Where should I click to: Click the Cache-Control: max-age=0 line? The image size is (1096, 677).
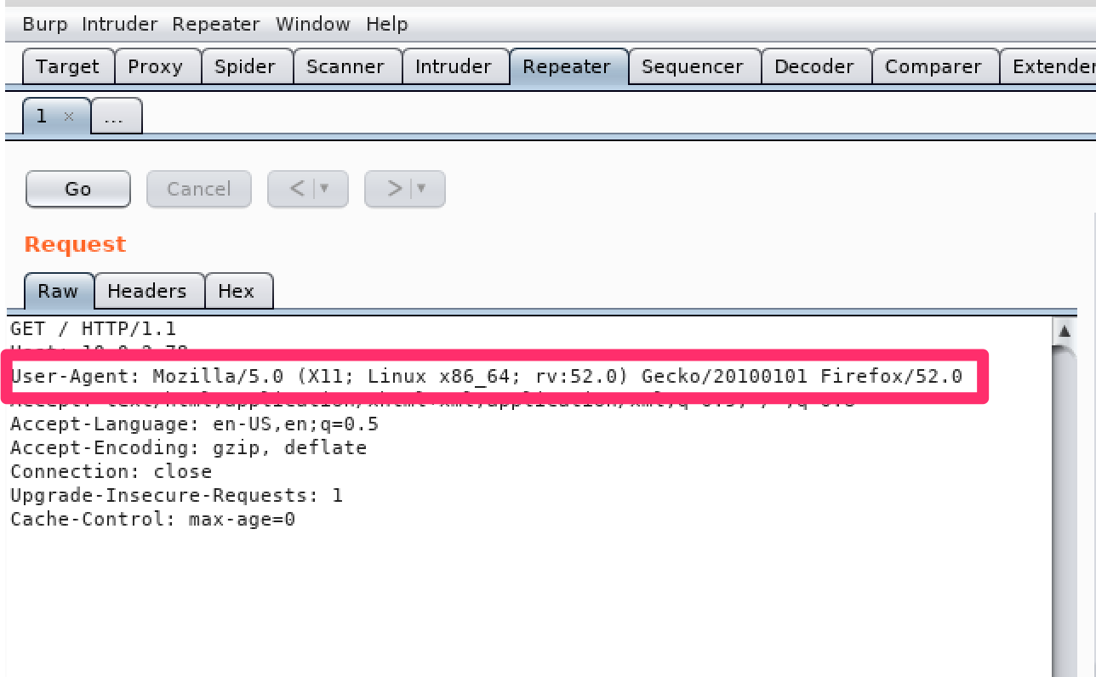pyautogui.click(x=152, y=519)
